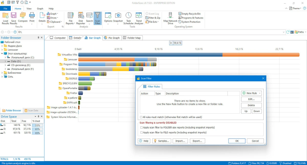Switch to the View ribbon tab

point(29,8)
